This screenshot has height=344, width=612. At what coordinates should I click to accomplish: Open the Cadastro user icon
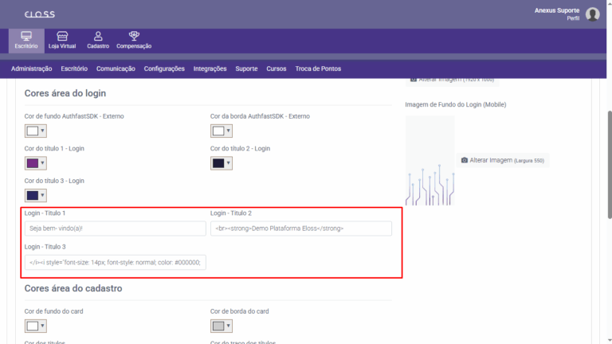pos(98,40)
